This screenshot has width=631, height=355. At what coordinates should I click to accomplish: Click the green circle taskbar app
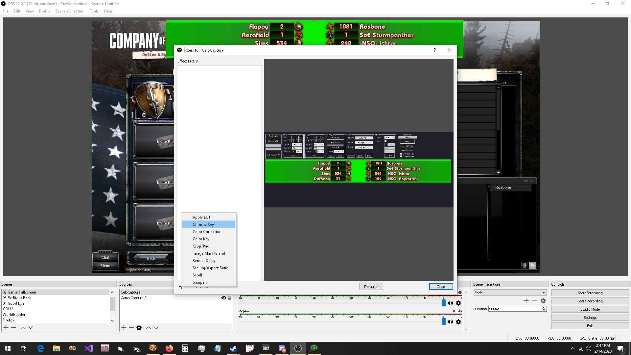pos(314,348)
